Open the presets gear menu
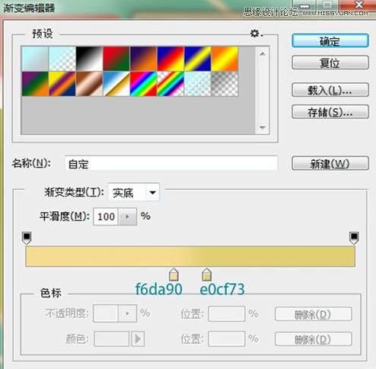The width and height of the screenshot is (376, 369). pyautogui.click(x=256, y=34)
